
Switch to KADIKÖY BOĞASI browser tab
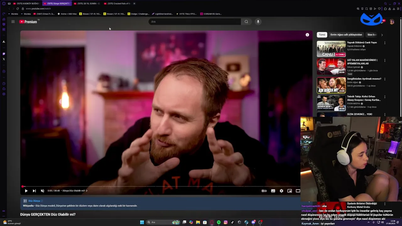pyautogui.click(x=26, y=3)
